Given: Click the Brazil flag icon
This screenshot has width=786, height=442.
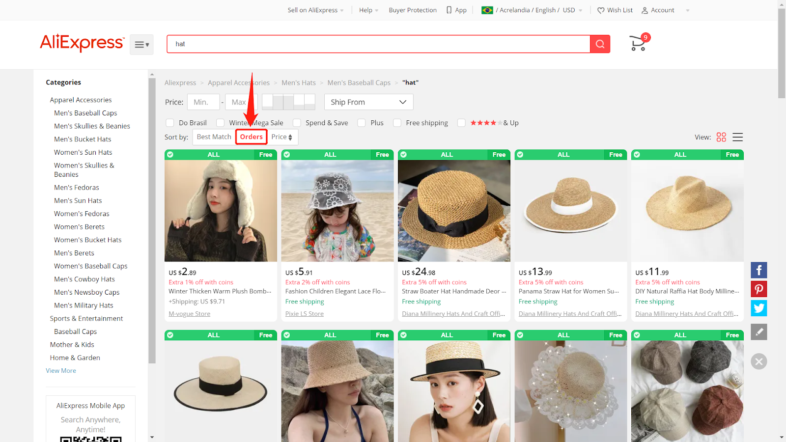Looking at the screenshot, I should pyautogui.click(x=487, y=10).
